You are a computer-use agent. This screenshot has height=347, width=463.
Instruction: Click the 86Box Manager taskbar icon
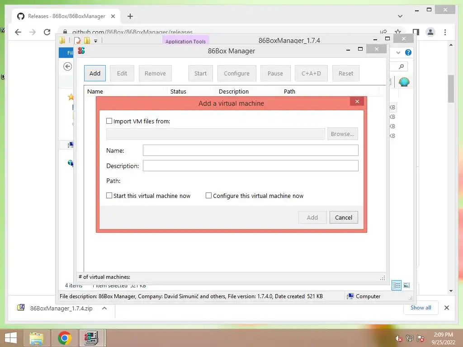(x=91, y=338)
